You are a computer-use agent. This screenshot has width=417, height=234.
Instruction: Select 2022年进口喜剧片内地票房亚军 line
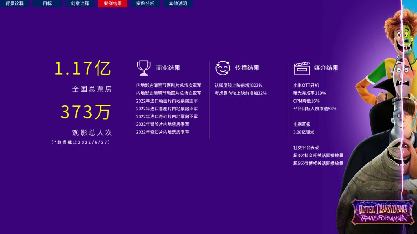click(167, 109)
